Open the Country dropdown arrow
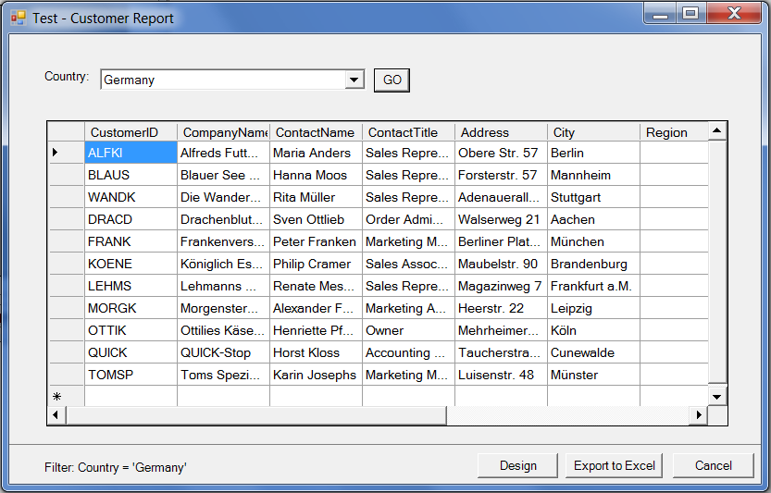The height and width of the screenshot is (493, 771). pos(354,80)
